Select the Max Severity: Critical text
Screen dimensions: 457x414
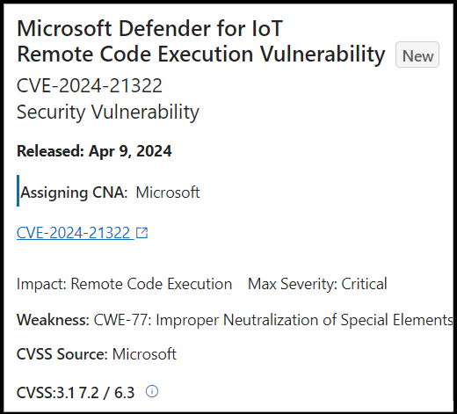click(317, 284)
